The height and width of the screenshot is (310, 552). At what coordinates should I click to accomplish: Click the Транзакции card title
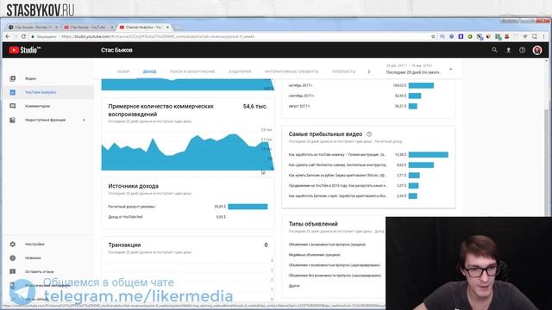coord(124,245)
